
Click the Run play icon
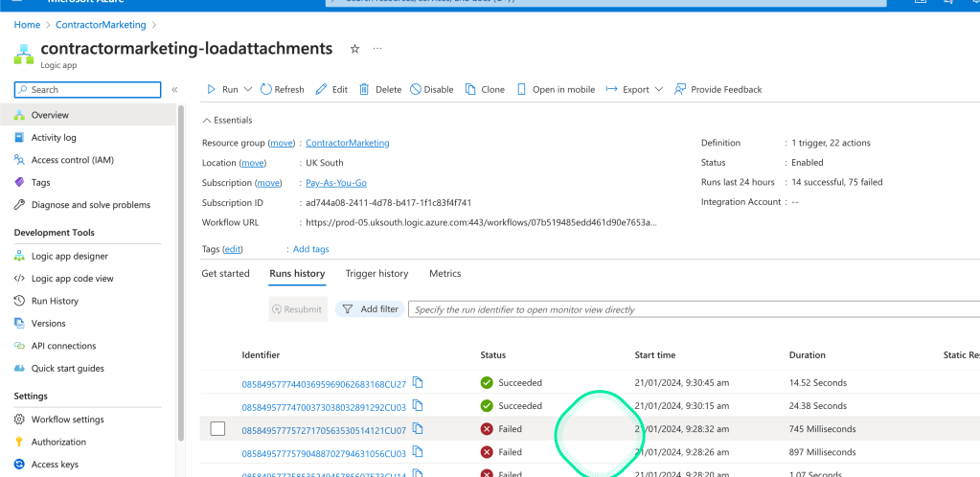pos(212,89)
